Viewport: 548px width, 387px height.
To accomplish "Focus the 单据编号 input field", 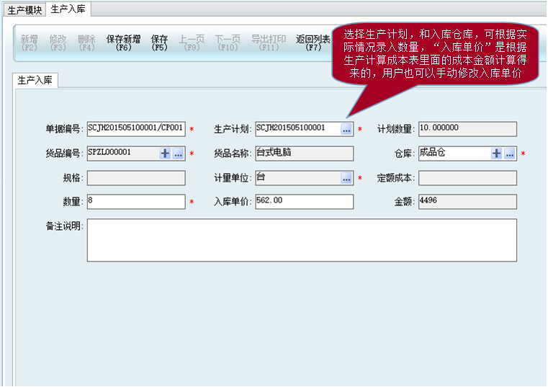I will click(136, 129).
